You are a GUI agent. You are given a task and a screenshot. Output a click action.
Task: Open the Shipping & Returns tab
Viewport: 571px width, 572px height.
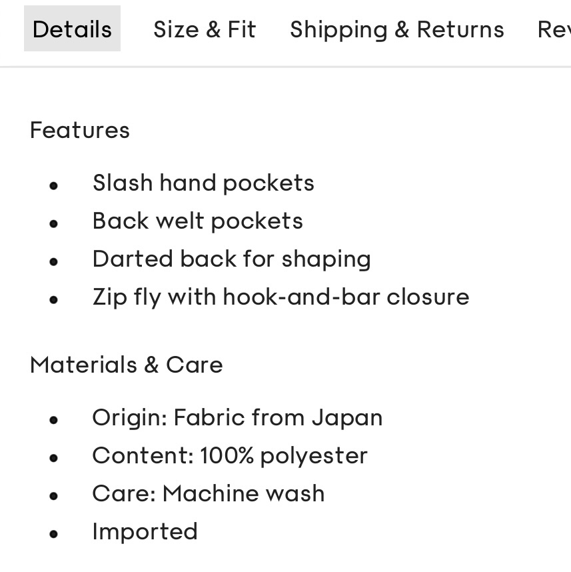click(x=397, y=29)
